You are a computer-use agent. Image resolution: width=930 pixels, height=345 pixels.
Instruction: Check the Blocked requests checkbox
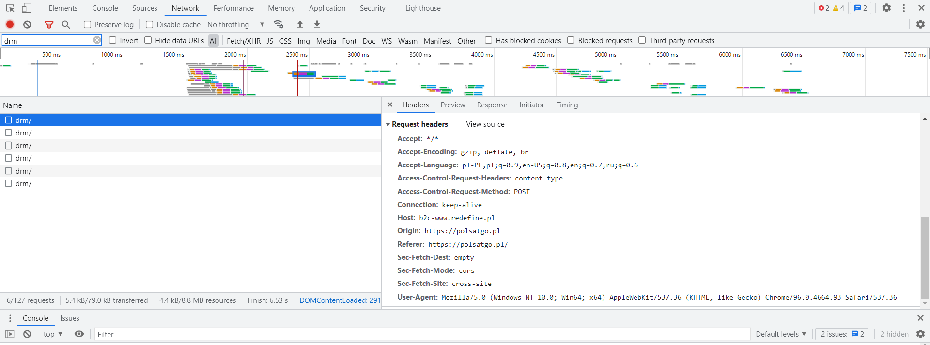coord(571,40)
